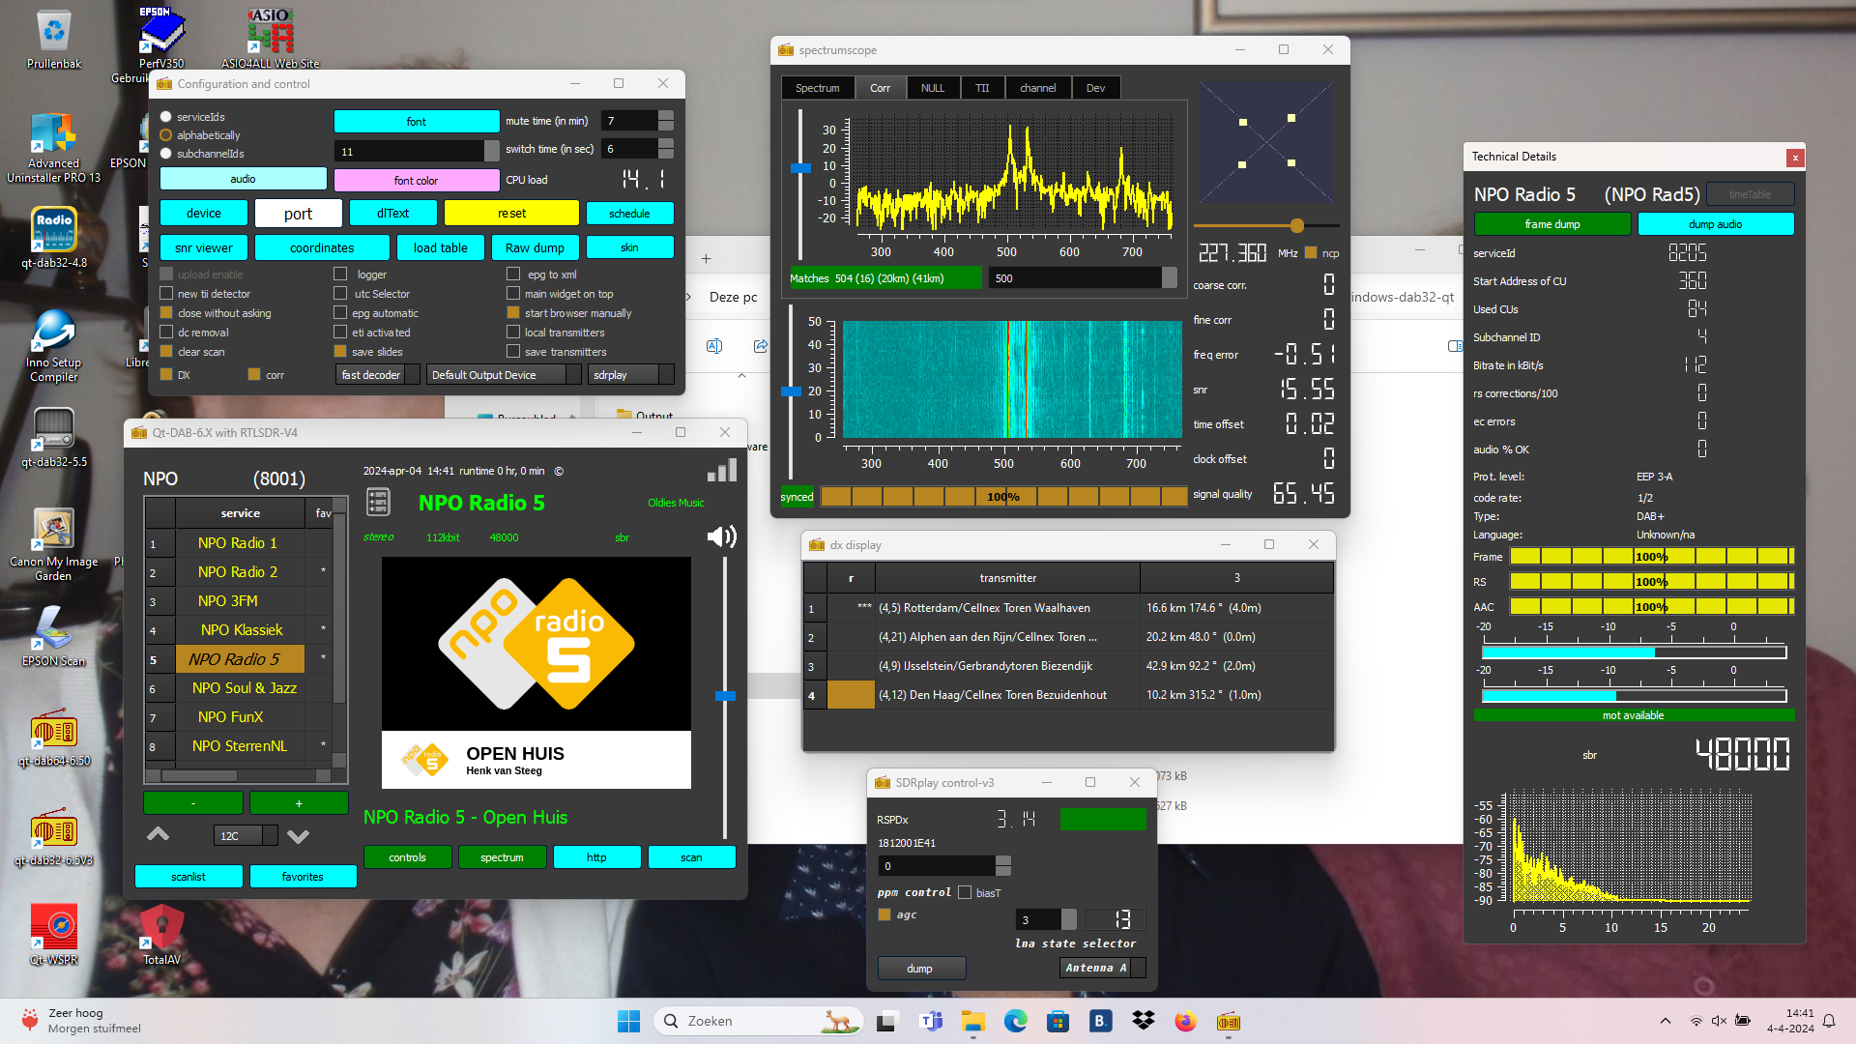Click the previous service up arrow
The height and width of the screenshot is (1044, 1856).
pyautogui.click(x=158, y=833)
